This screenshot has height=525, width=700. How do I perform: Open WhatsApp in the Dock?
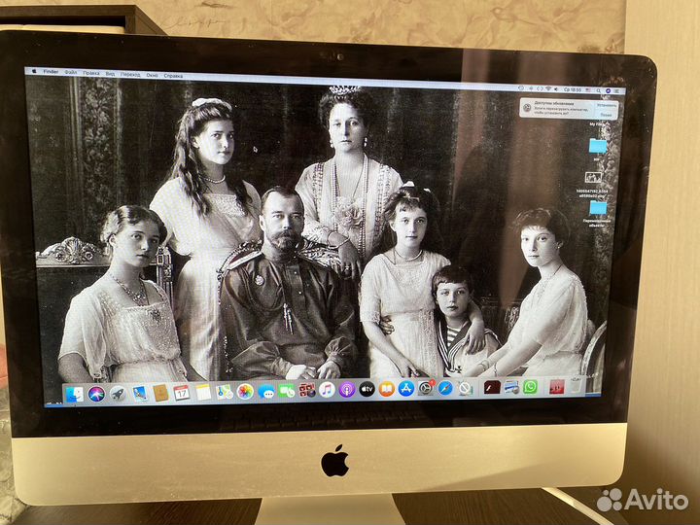coord(530,387)
